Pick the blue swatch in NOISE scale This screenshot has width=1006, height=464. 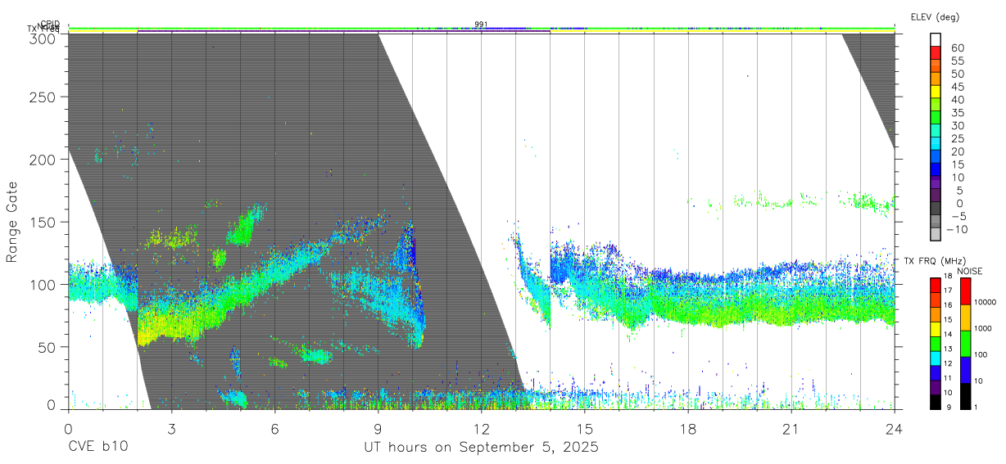(x=966, y=370)
